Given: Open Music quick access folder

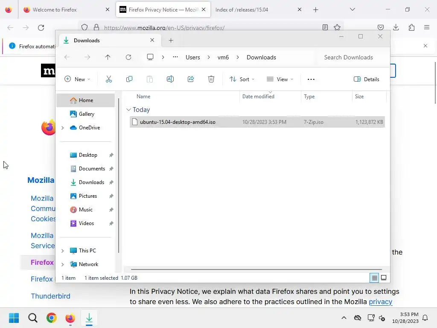Looking at the screenshot, I should point(85,210).
